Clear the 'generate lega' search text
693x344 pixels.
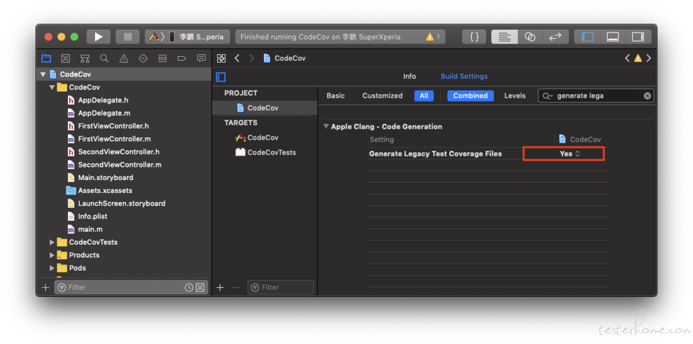[647, 96]
